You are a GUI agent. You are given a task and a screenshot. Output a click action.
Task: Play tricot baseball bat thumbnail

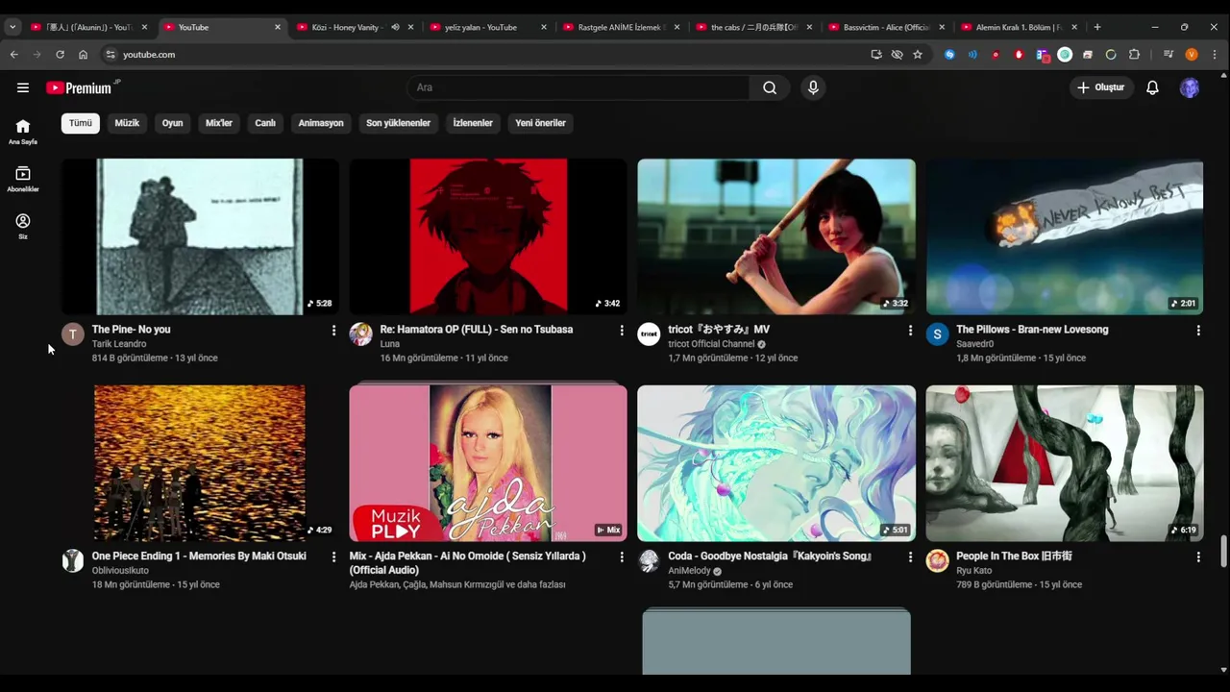tap(776, 236)
